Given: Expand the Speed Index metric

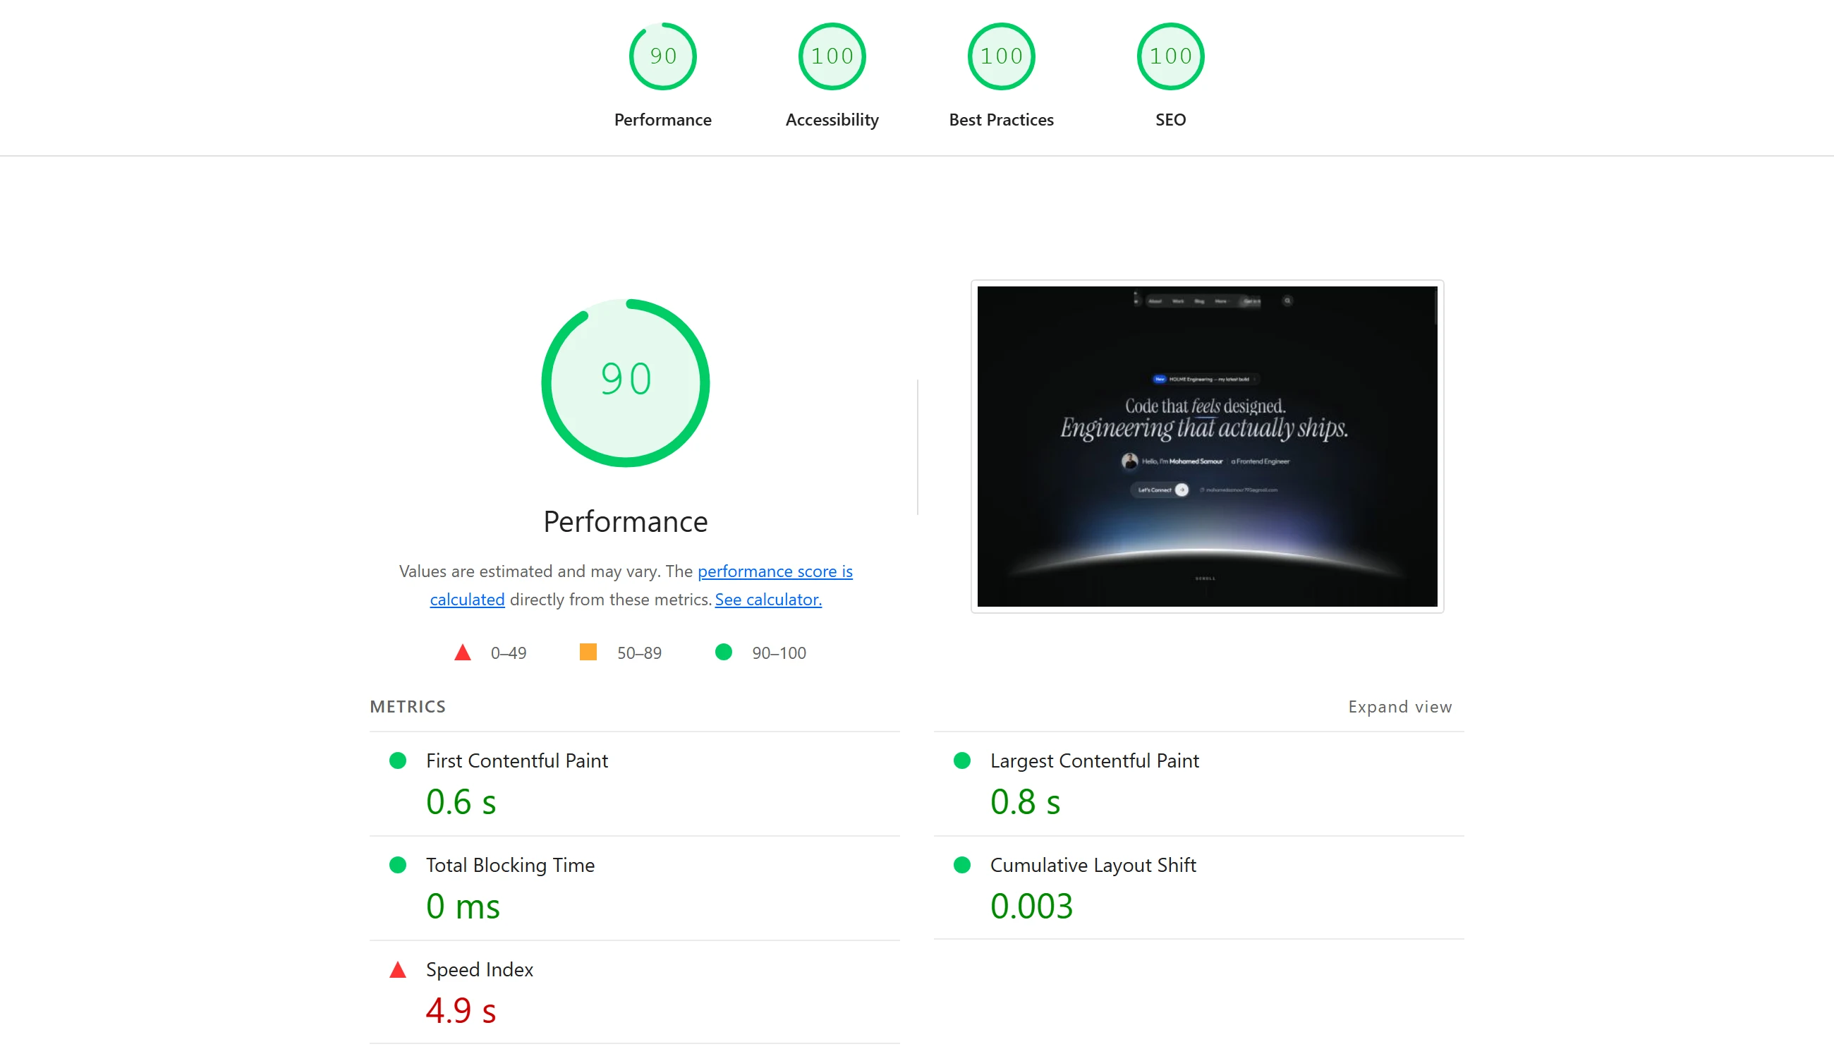Looking at the screenshot, I should tap(635, 992).
